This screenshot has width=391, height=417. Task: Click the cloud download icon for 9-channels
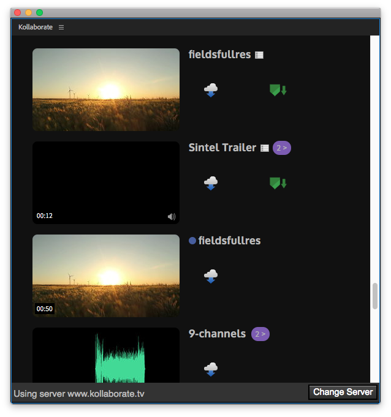[x=211, y=369]
